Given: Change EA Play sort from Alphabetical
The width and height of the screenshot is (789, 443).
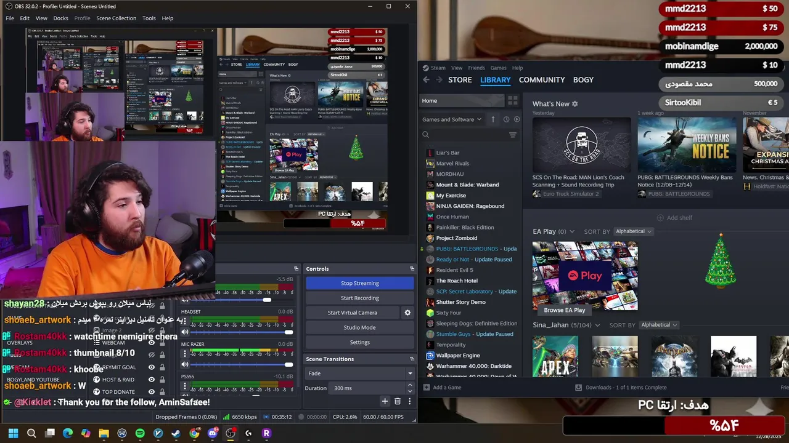Looking at the screenshot, I should pyautogui.click(x=633, y=231).
